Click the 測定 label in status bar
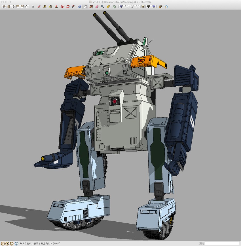 coord(202,243)
